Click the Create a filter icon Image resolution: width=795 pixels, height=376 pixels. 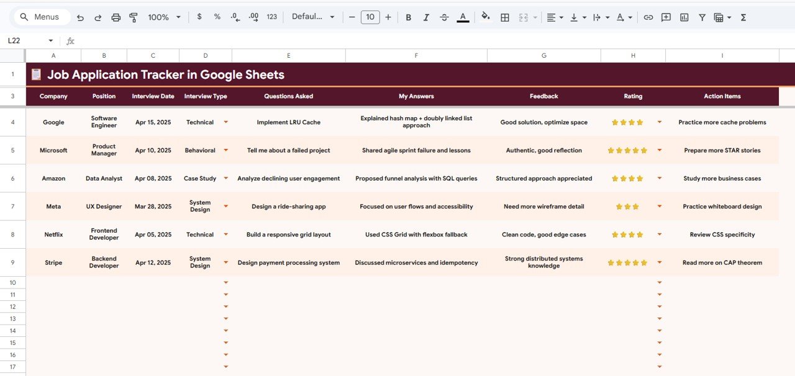coord(702,17)
